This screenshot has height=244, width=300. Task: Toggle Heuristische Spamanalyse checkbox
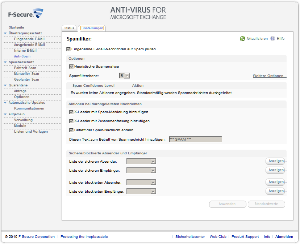(x=71, y=67)
